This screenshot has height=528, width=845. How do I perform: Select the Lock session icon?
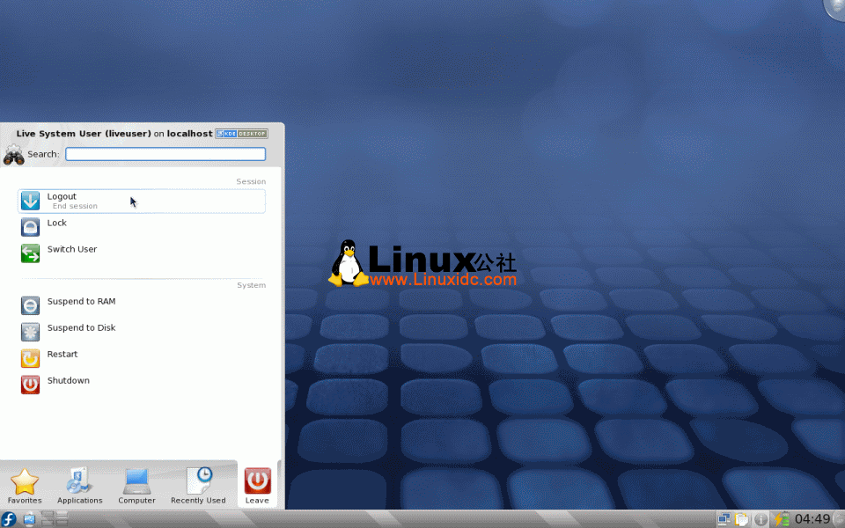[x=30, y=227]
